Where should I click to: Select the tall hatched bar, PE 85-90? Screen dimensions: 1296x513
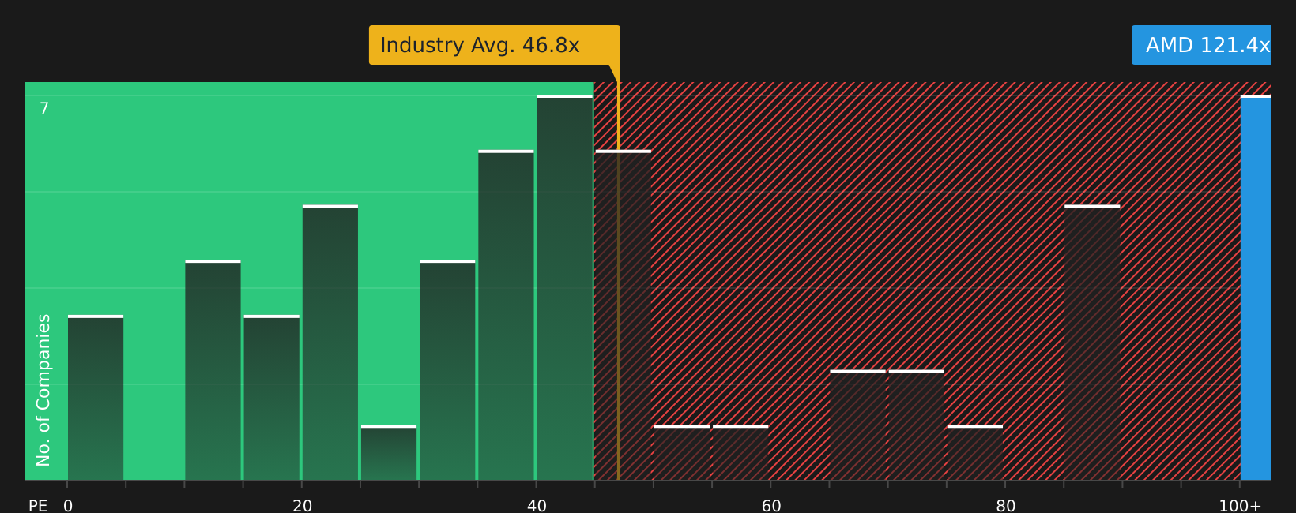1092,343
